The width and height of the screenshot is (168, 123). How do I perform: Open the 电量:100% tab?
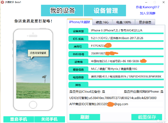click(124, 22)
